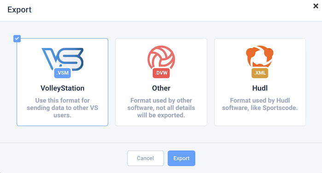Click the blue Export button
The height and width of the screenshot is (173, 322).
coord(181,158)
